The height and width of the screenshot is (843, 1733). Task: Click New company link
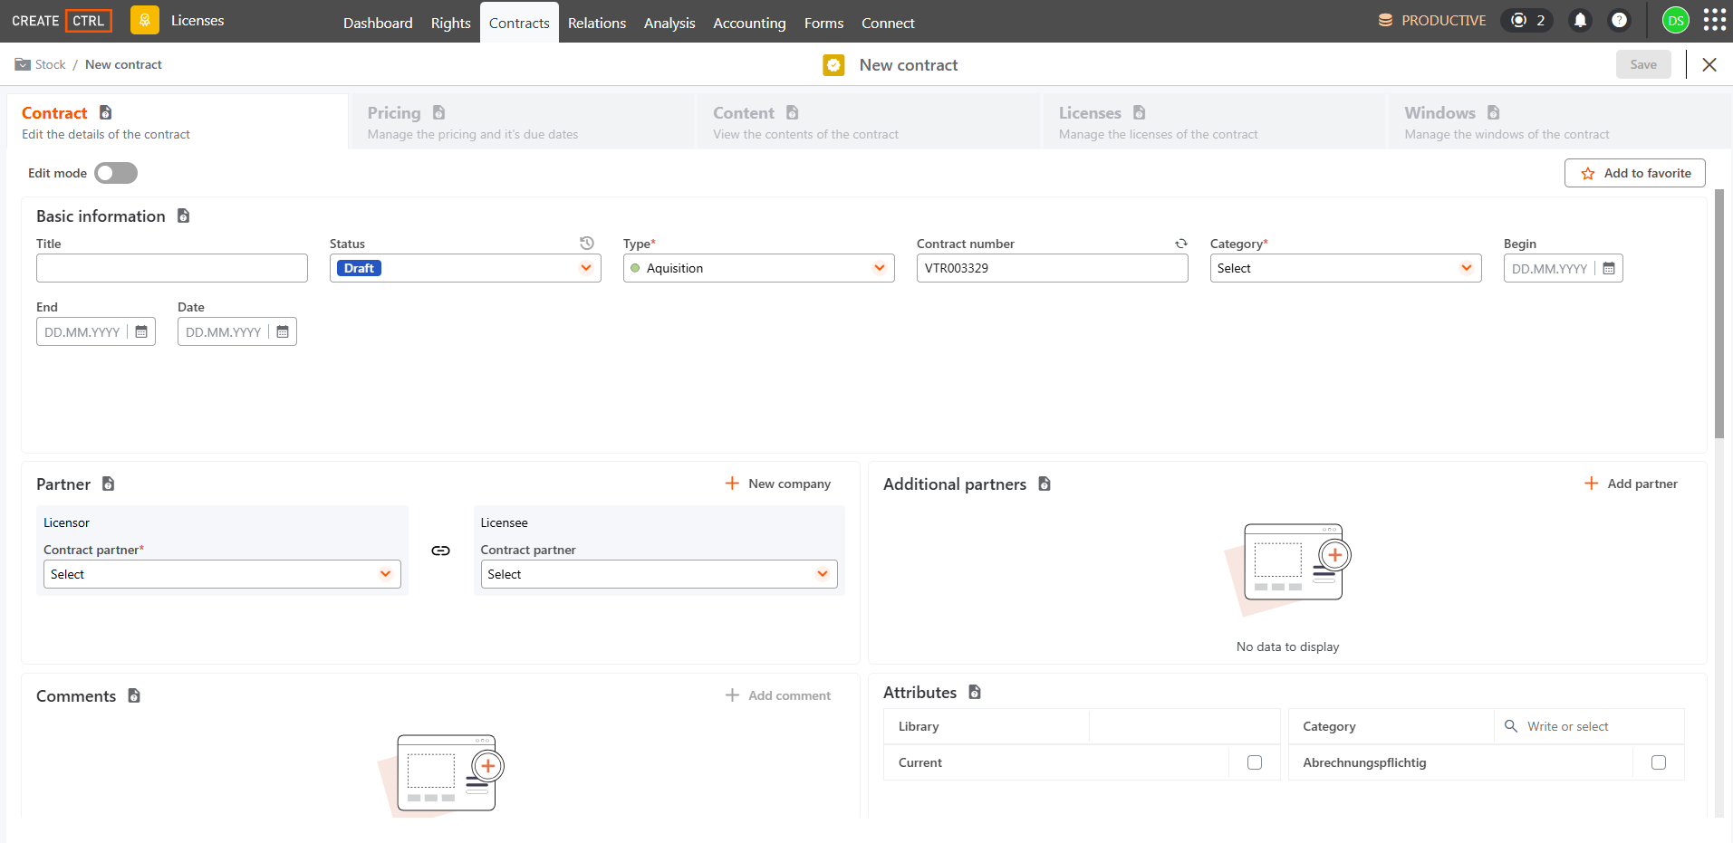pos(778,484)
